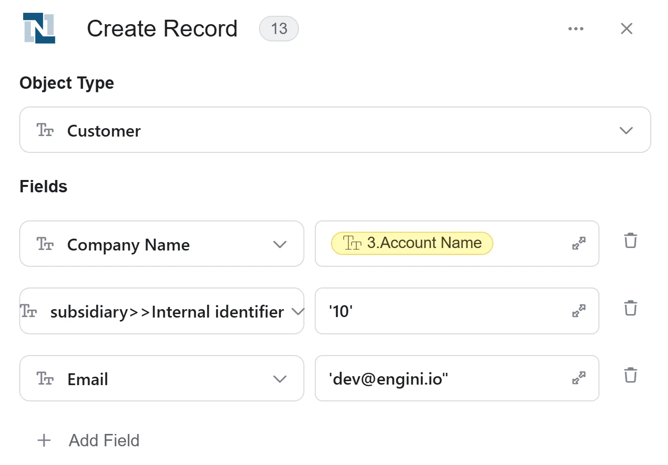Click the NetSuite logo icon
Screen dimensions: 668x465
39,28
